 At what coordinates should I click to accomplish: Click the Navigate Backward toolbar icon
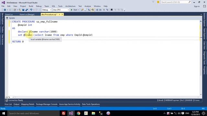pos(5,10)
